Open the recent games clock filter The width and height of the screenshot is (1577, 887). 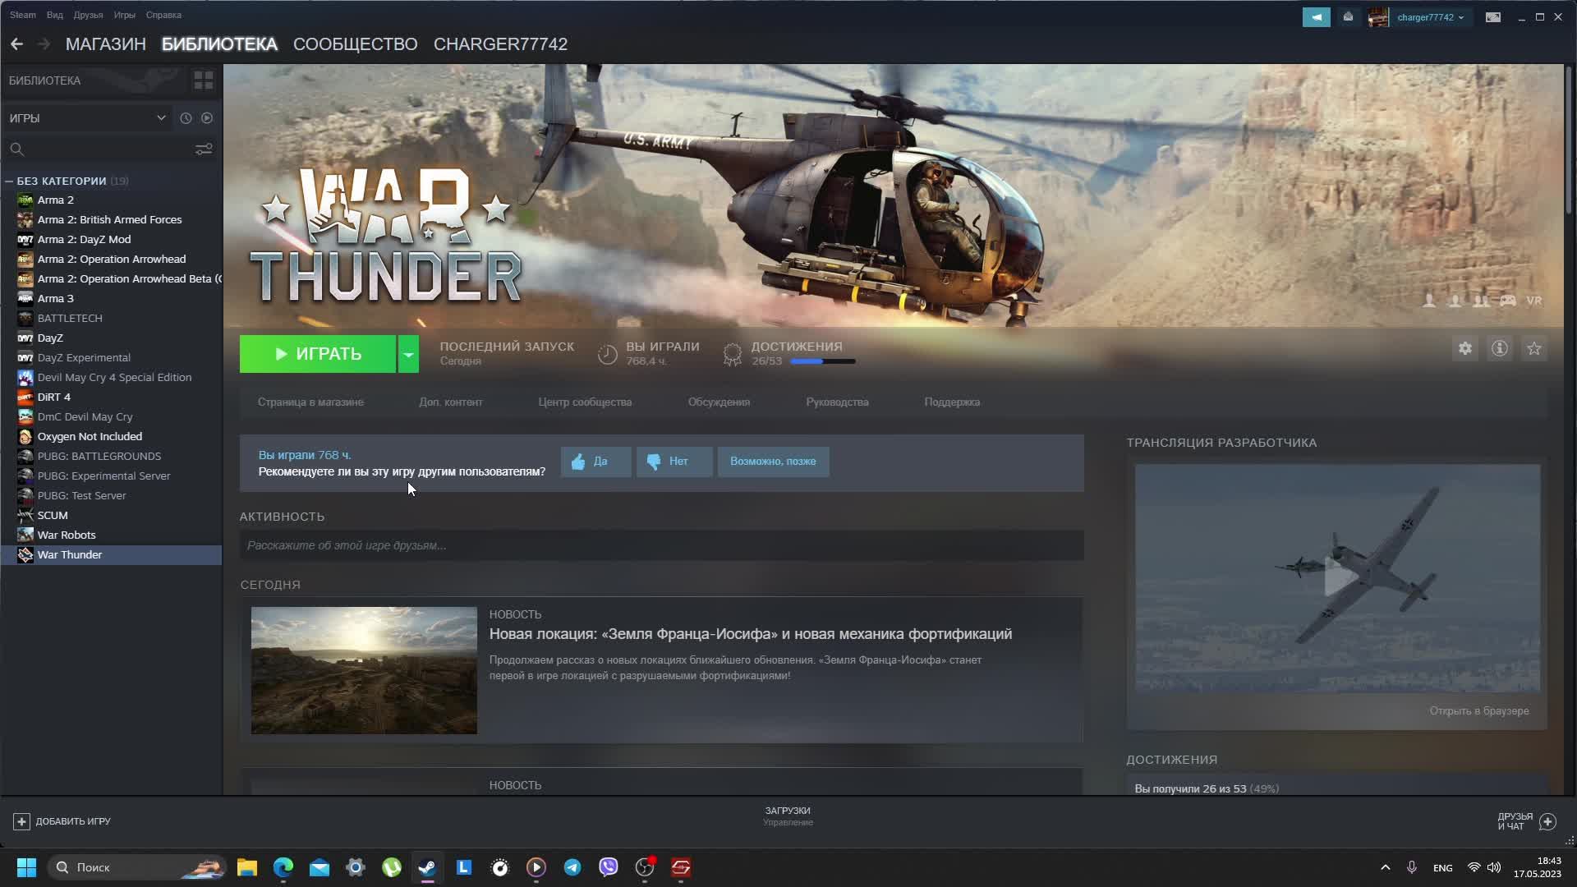tap(186, 118)
